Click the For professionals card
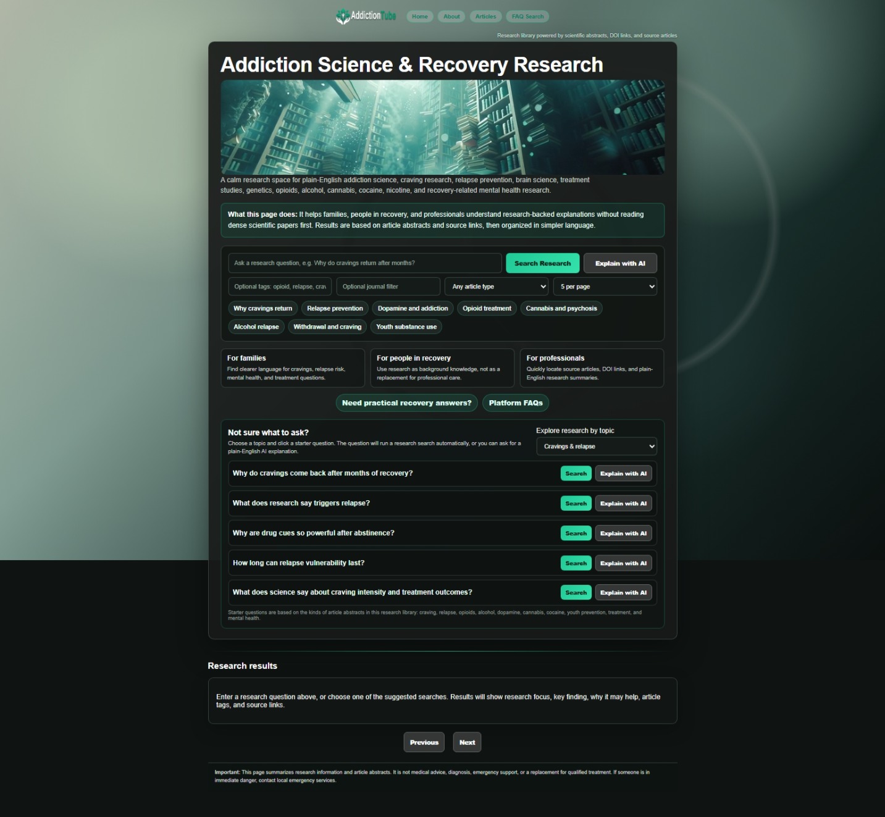Viewport: 885px width, 817px height. (x=592, y=368)
